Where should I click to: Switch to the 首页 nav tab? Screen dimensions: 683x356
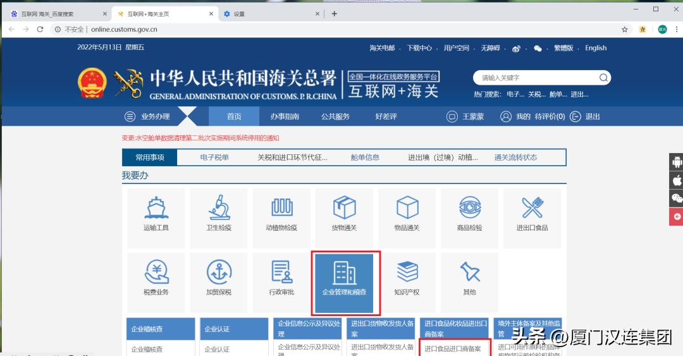234,116
